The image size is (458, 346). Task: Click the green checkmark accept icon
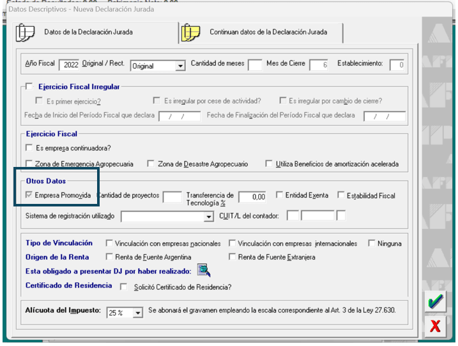pos(436,302)
